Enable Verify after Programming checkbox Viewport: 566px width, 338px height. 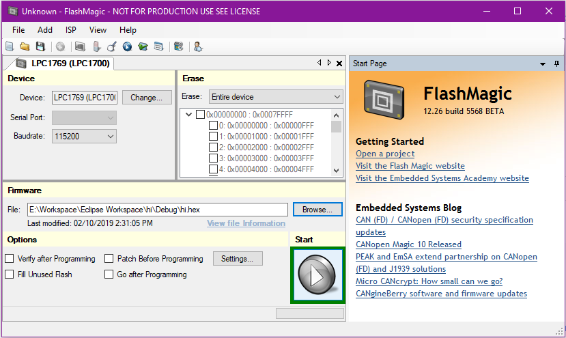pos(10,259)
